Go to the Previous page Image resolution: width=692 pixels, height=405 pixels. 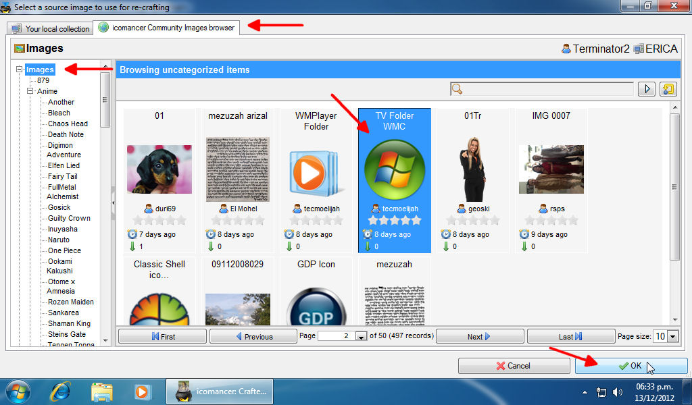(253, 336)
